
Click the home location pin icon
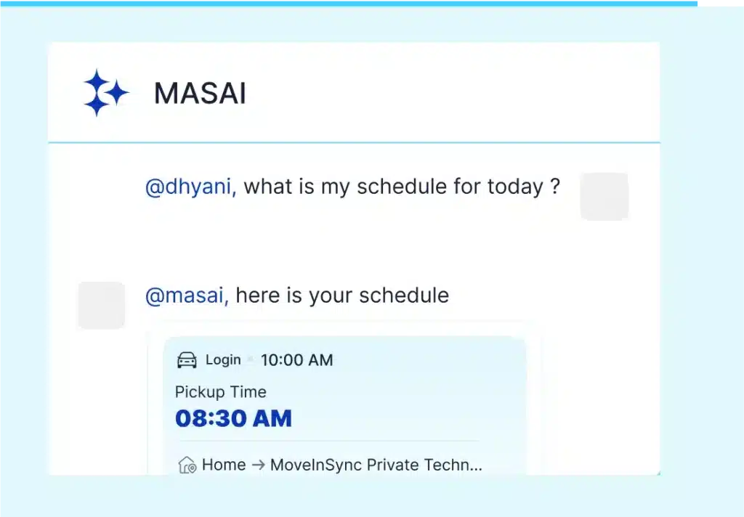pyautogui.click(x=187, y=465)
